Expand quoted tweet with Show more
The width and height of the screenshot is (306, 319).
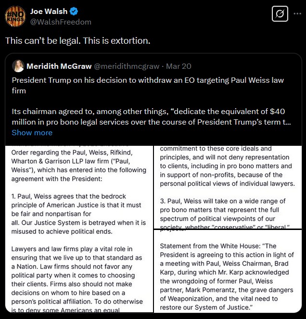click(32, 133)
